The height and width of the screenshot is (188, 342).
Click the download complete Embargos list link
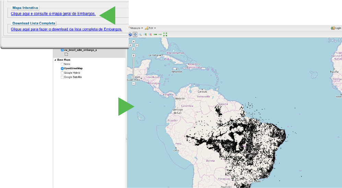(66, 29)
